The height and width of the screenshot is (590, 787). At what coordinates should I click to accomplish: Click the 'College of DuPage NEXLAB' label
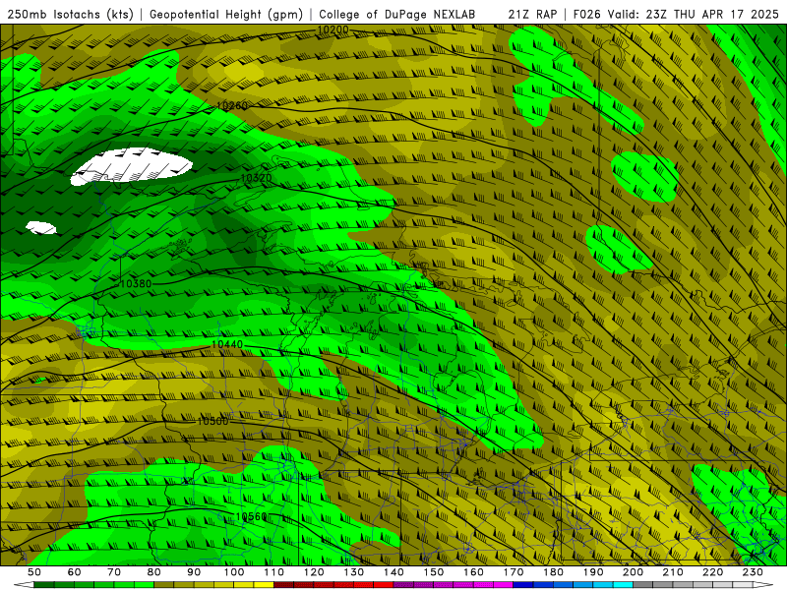tap(396, 15)
